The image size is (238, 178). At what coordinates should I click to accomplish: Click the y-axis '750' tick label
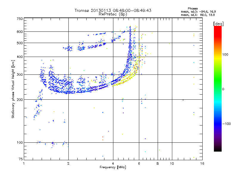coord(20,19)
